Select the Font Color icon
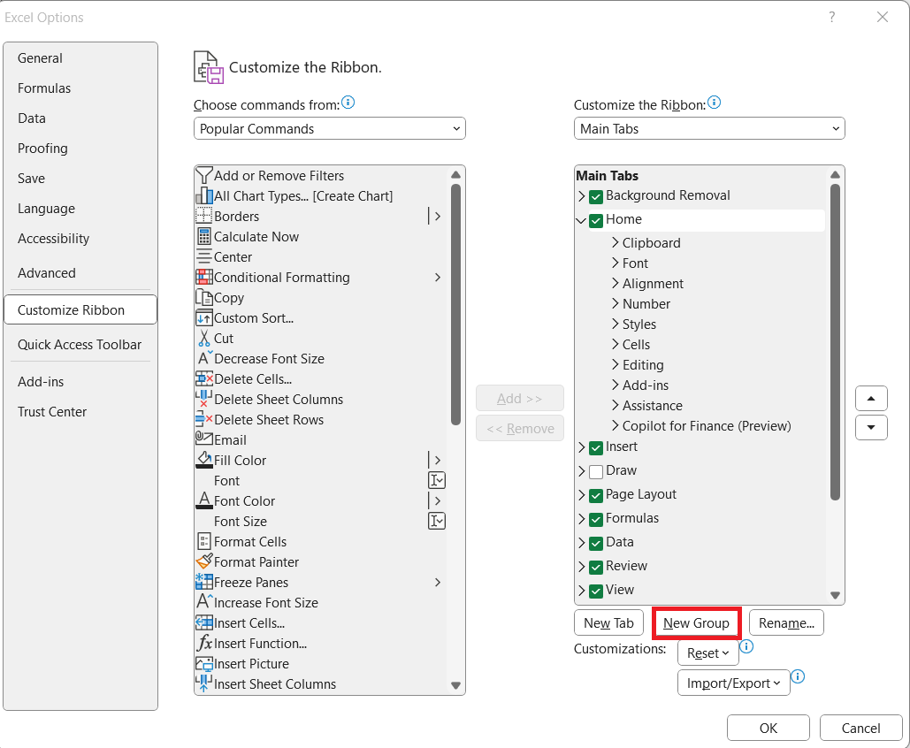The image size is (910, 748). coord(203,500)
